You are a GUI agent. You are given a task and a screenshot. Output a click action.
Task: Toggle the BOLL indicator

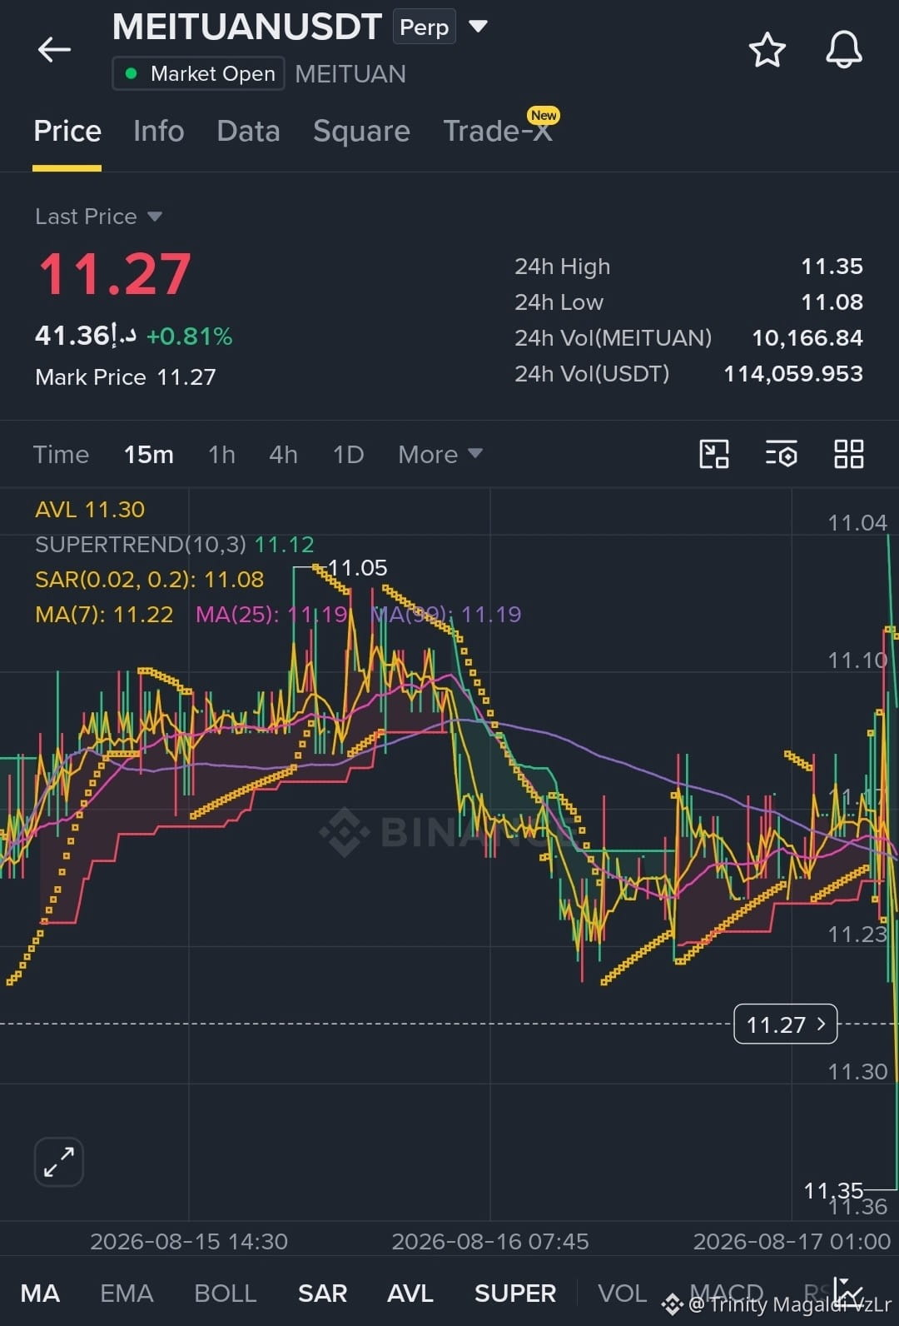pyautogui.click(x=225, y=1294)
